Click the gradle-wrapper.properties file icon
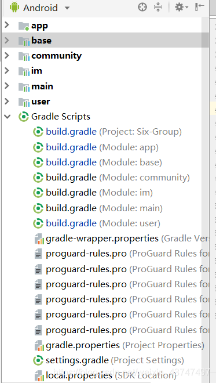 click(39, 239)
